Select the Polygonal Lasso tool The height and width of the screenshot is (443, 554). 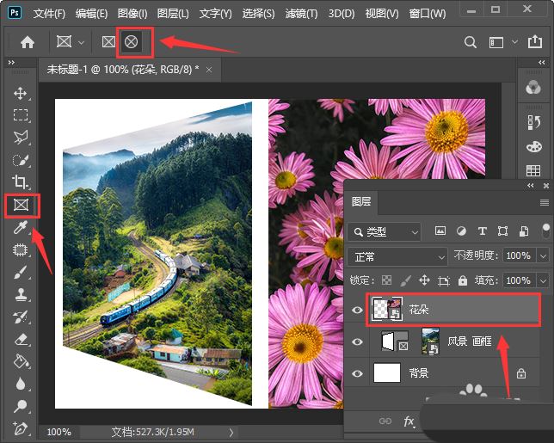tap(20, 138)
